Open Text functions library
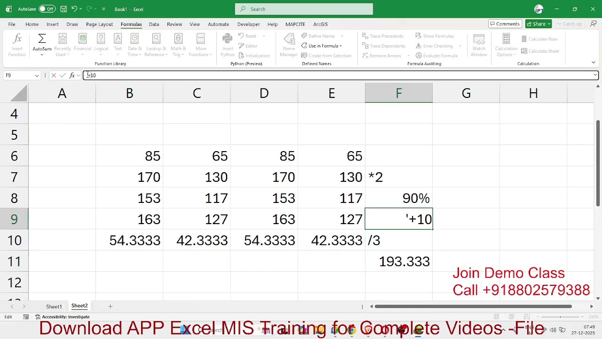The image size is (602, 339). pyautogui.click(x=118, y=45)
